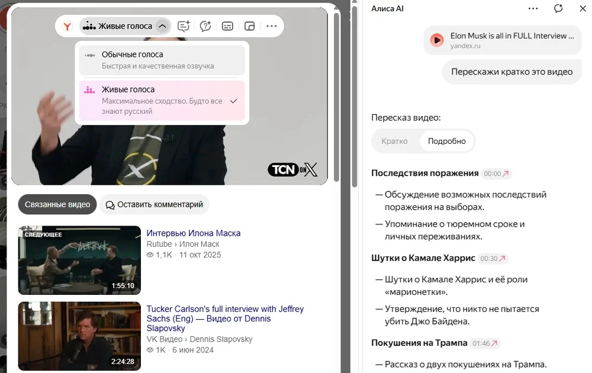This screenshot has height=373, width=592.
Task: Click the Последствия поражения heading
Action: [424, 173]
